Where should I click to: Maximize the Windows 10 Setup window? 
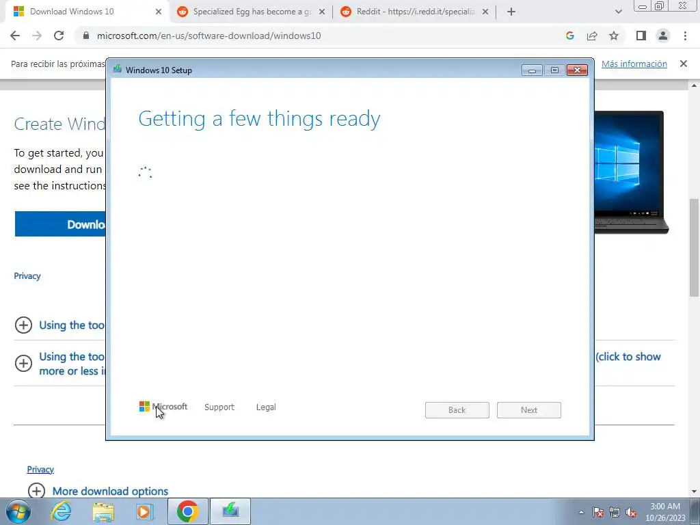(x=554, y=70)
